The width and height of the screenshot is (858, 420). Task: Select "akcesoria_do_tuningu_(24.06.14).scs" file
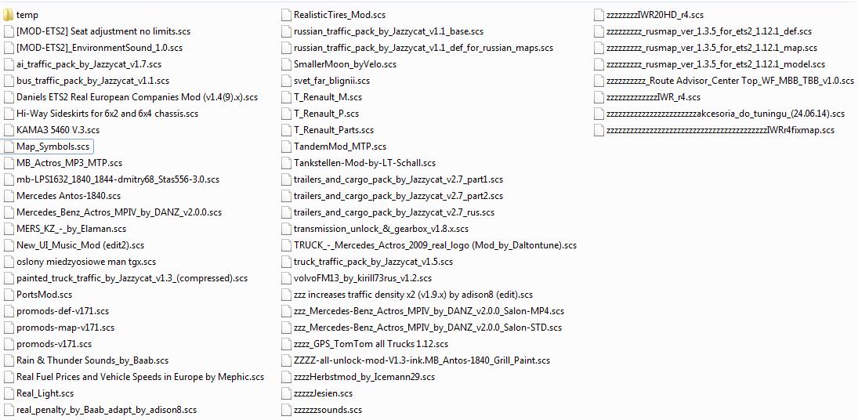point(726,114)
